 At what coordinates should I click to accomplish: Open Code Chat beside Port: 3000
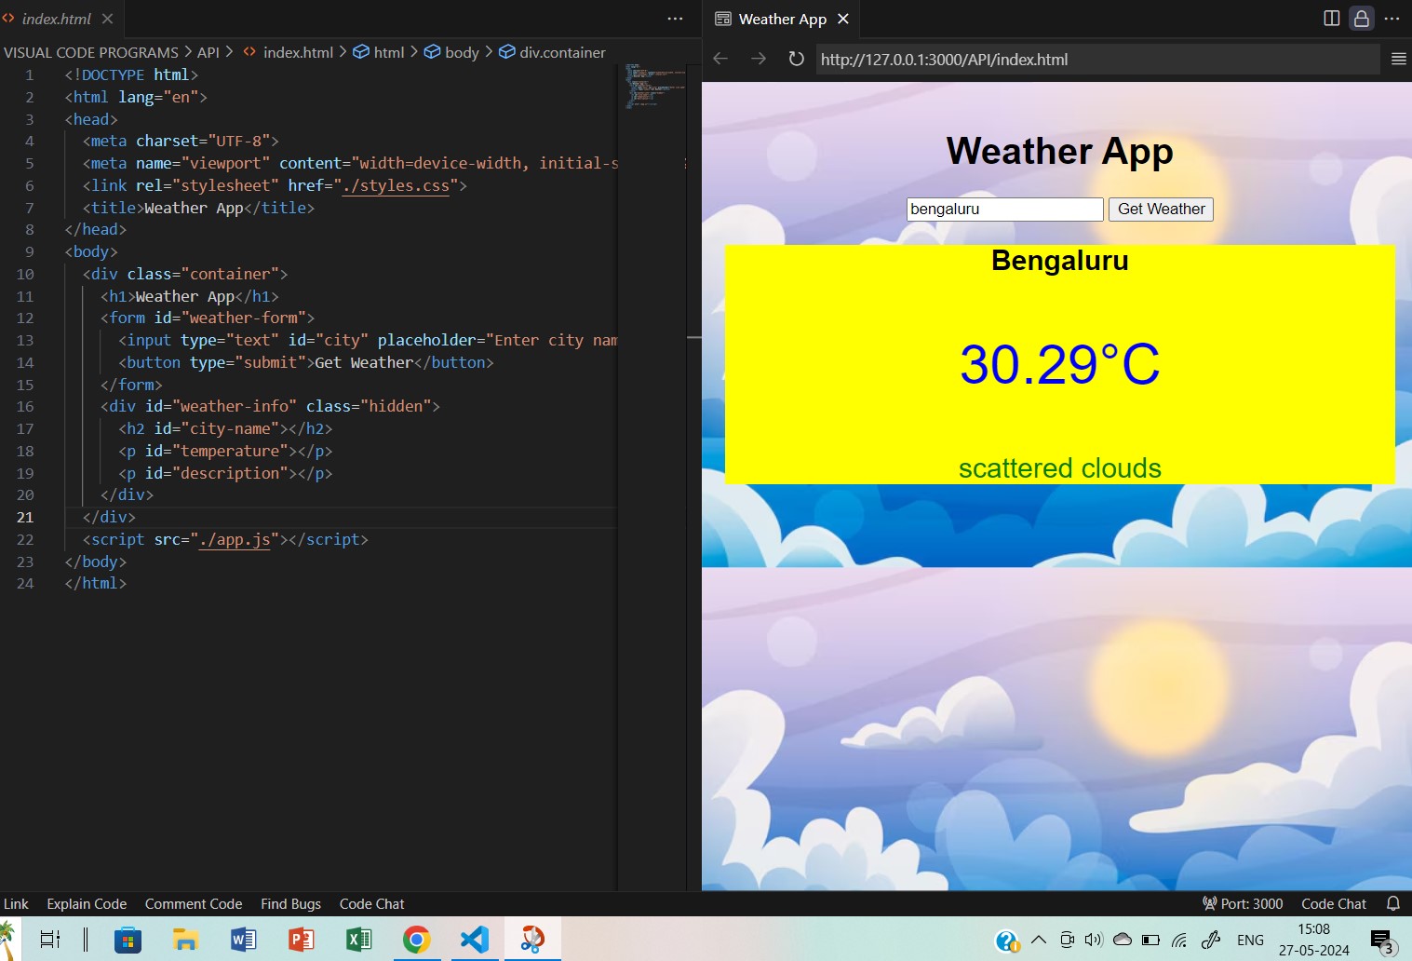point(1334,903)
